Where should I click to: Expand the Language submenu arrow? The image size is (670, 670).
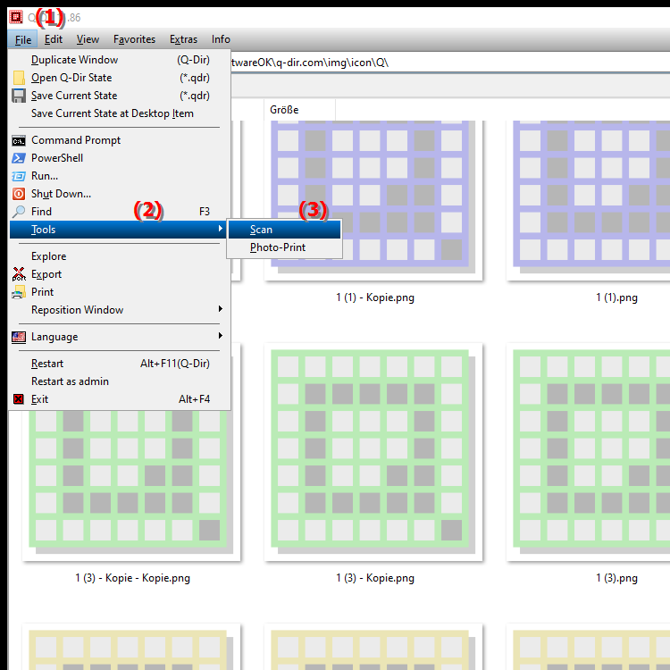[x=221, y=336]
